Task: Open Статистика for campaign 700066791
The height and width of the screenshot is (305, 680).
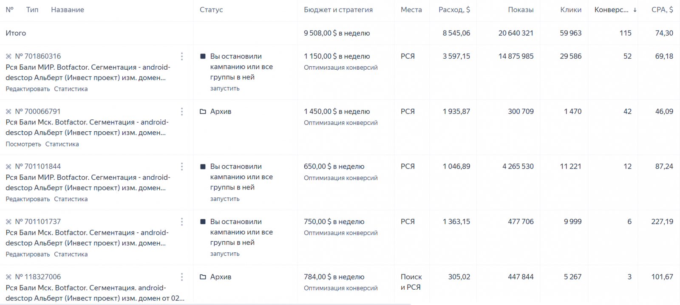Action: 62,144
